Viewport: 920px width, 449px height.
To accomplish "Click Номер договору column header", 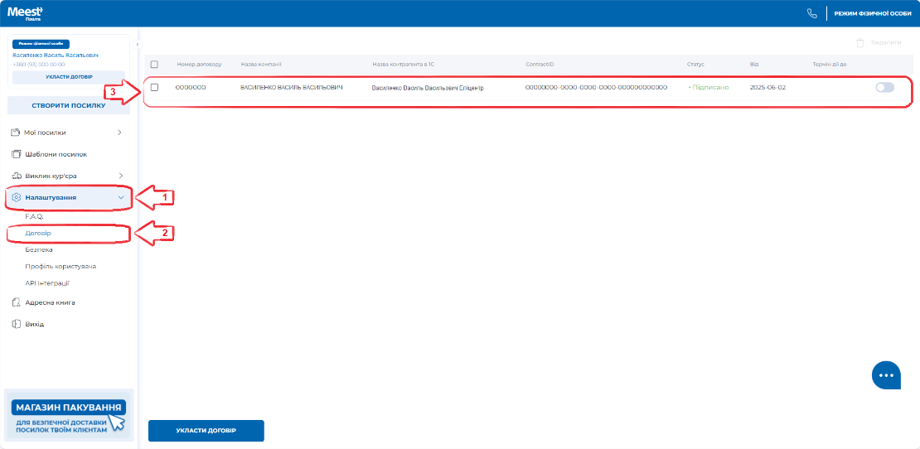I will point(200,64).
